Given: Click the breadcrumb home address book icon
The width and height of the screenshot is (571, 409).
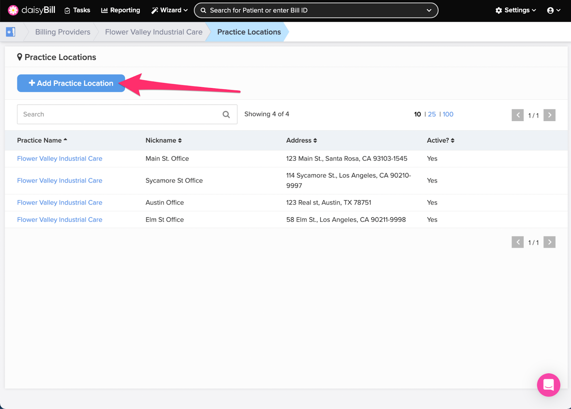Looking at the screenshot, I should pos(11,32).
